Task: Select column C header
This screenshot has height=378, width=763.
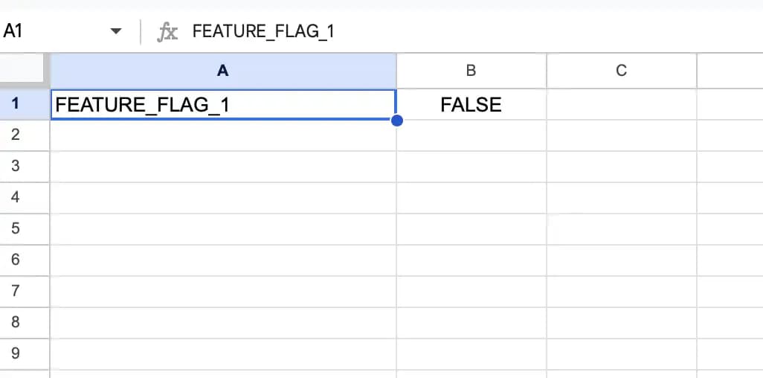Action: (x=622, y=71)
